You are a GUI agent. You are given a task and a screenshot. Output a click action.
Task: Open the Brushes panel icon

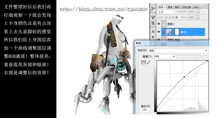point(153,18)
